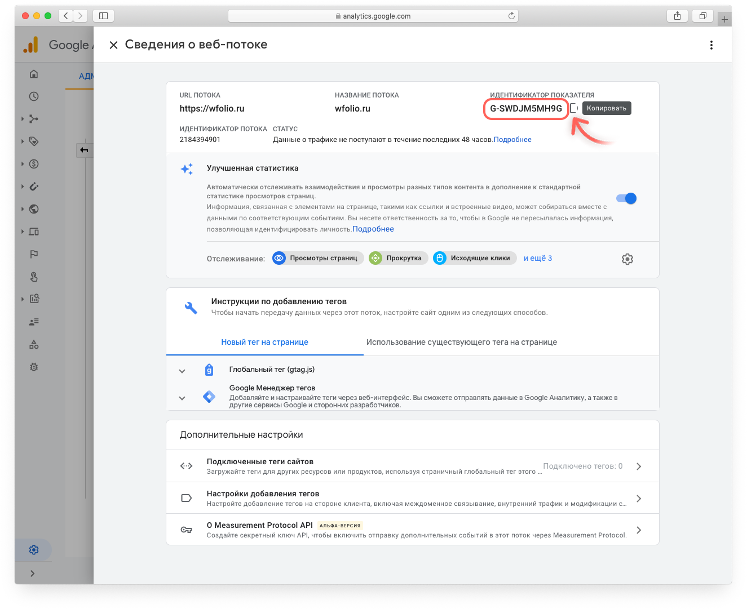Viewport: 747px width, 609px height.
Task: Expand the Global tag (gtag.js) section
Action: [182, 371]
